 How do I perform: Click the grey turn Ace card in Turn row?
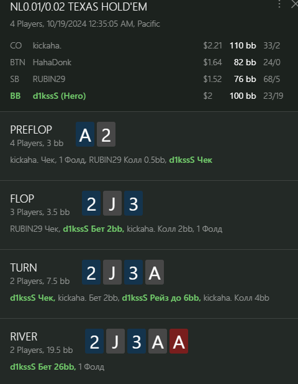[155, 272]
